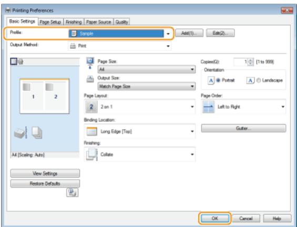The width and height of the screenshot is (297, 227).
Task: Select Landscape orientation radio button
Action: [259, 80]
